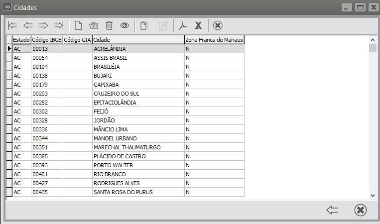Click the large circled X at bottom right
This screenshot has width=380, height=224.
click(x=361, y=210)
